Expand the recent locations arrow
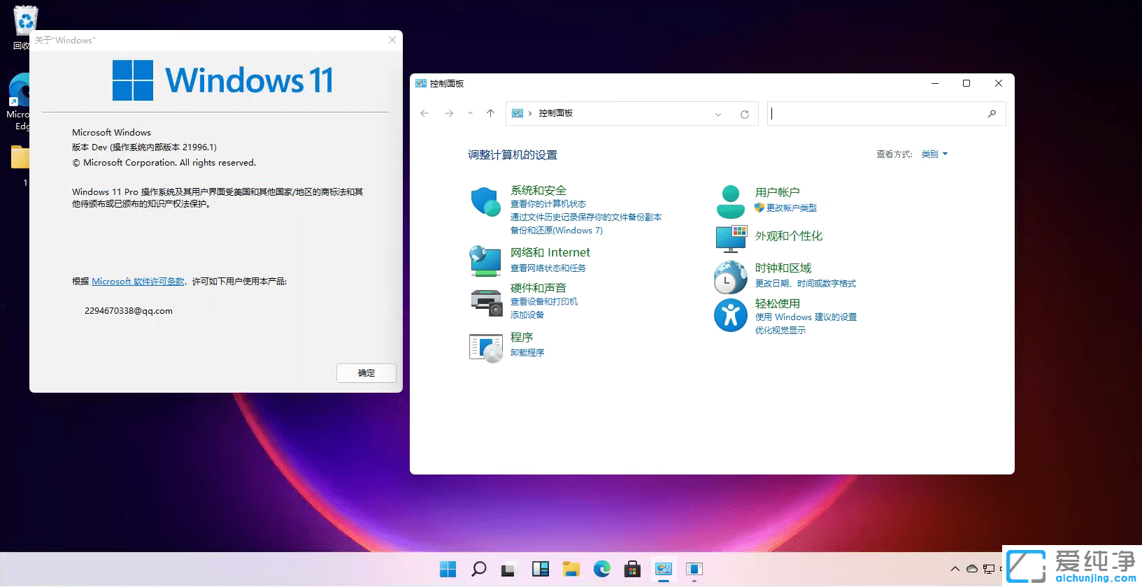This screenshot has width=1142, height=587. (470, 113)
